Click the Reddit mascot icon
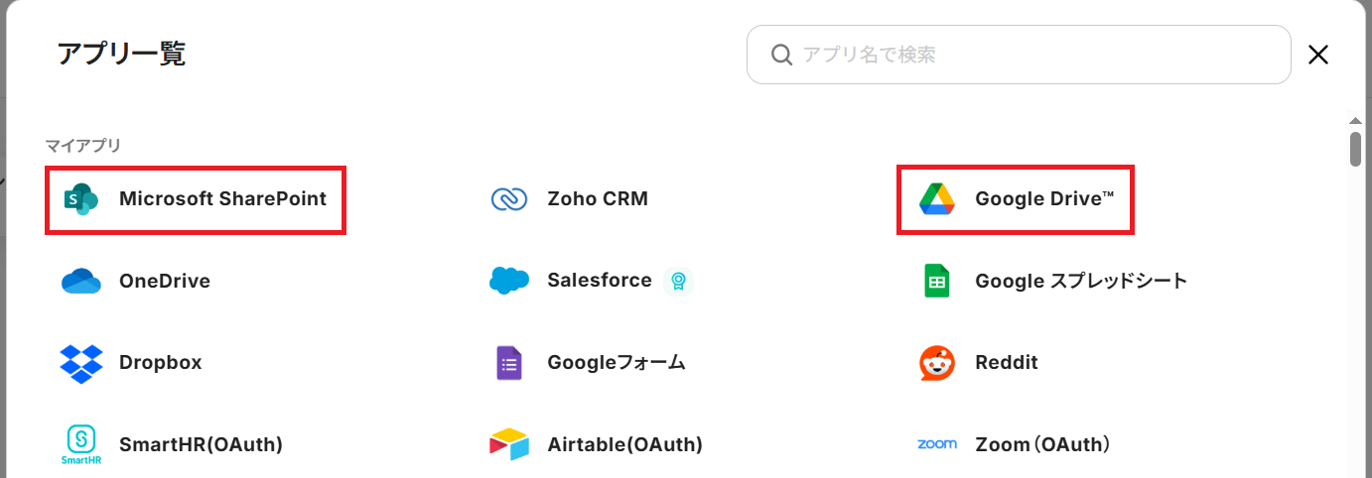This screenshot has height=478, width=1372. (x=936, y=363)
